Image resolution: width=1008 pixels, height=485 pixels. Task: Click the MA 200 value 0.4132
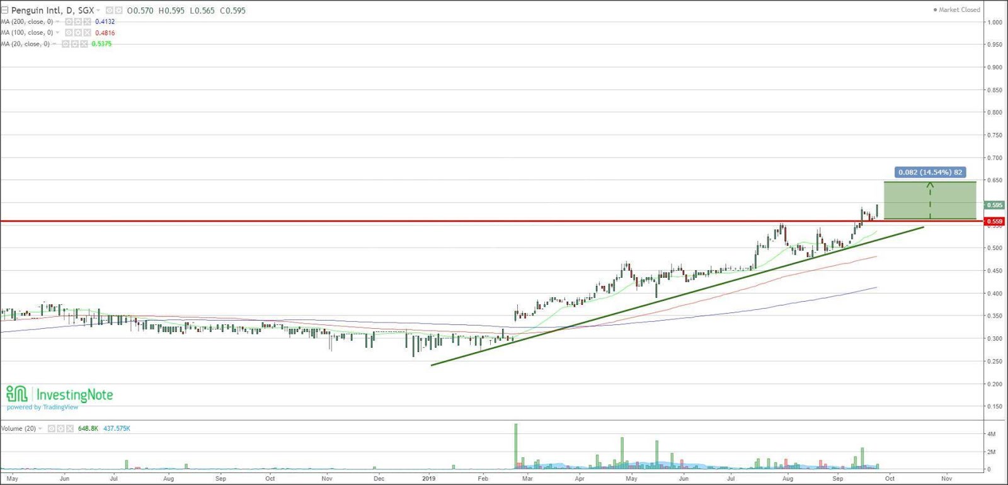[x=105, y=21]
